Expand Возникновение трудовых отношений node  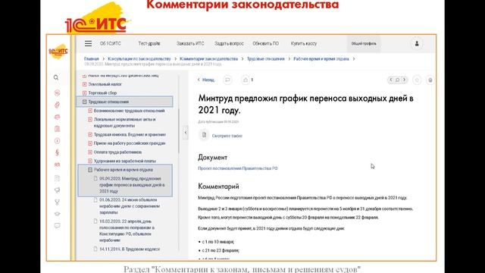[90, 111]
